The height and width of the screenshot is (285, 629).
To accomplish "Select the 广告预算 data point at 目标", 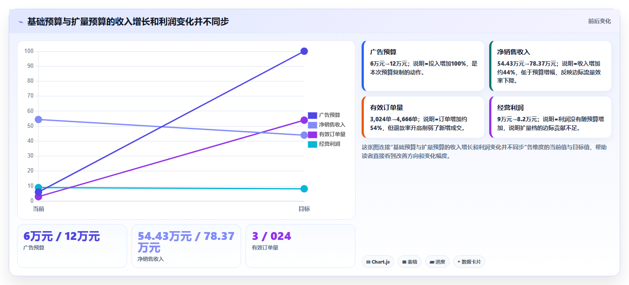I will [x=304, y=51].
